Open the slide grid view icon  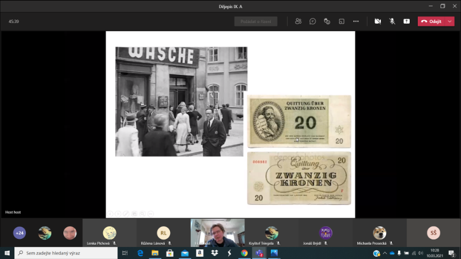click(134, 214)
